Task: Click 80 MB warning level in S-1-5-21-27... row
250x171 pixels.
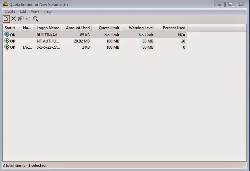Action: [x=148, y=47]
